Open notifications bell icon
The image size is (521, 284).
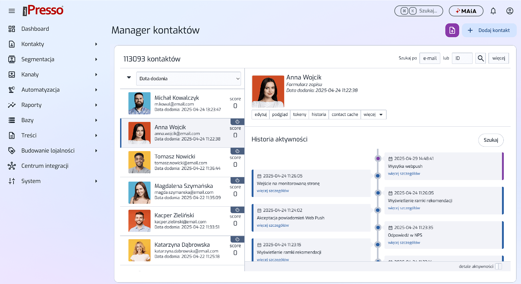click(493, 11)
